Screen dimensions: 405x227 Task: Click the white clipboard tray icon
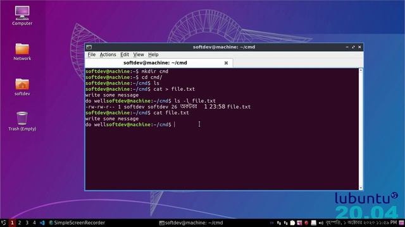pos(292,223)
